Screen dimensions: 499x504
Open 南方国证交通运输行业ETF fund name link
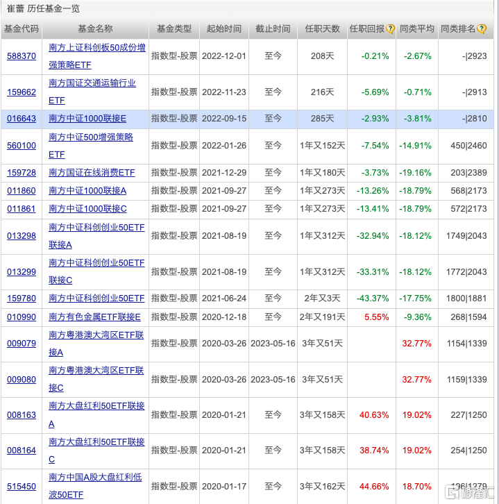[92, 92]
